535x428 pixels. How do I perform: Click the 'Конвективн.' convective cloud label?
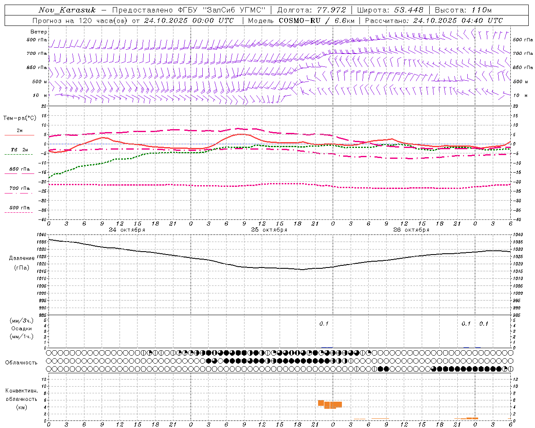click(21, 391)
